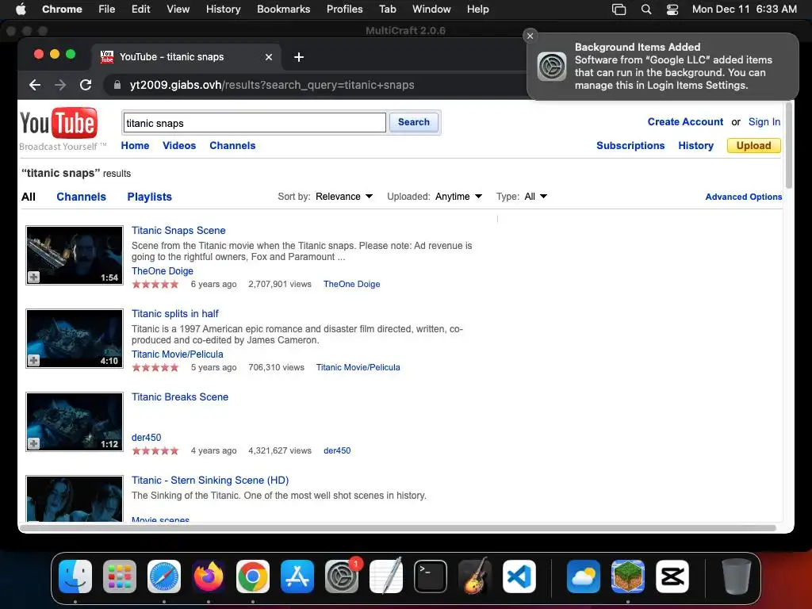
Task: Add Titanic Breaks Scene to queue via plus icon
Action: pyautogui.click(x=33, y=444)
